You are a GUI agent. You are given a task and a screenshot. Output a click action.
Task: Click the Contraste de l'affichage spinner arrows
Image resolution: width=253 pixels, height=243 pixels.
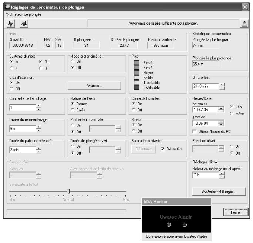(39, 108)
